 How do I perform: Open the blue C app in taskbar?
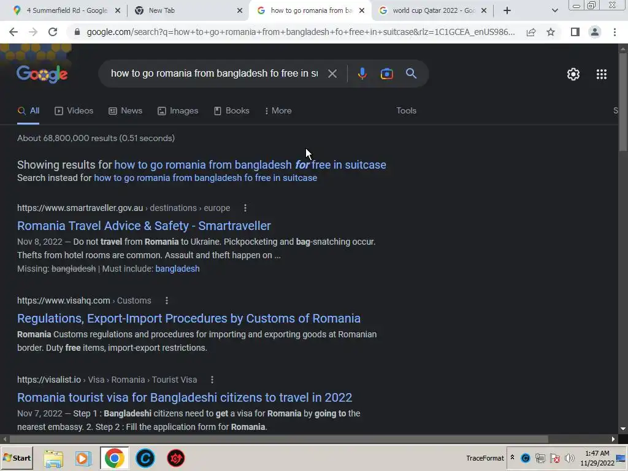[145, 459]
